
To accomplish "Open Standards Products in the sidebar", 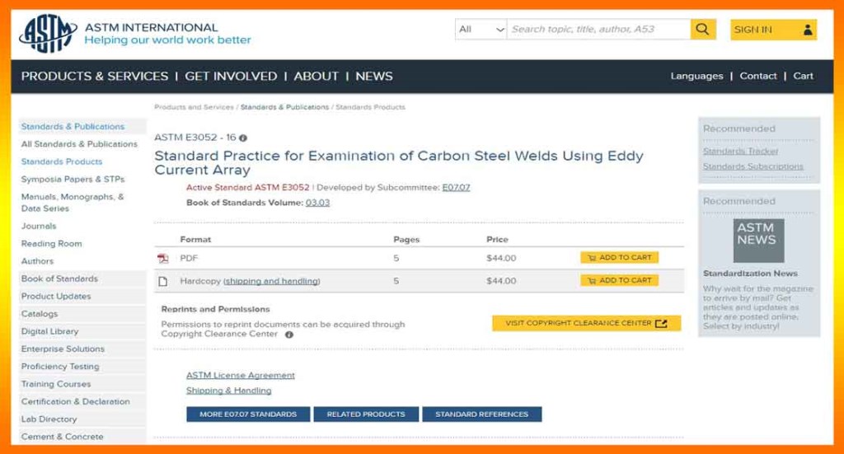I will click(62, 161).
